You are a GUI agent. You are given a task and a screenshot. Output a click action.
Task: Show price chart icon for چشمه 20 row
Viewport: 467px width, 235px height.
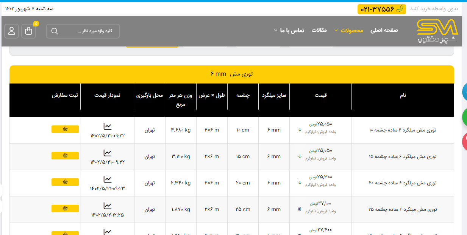point(108,179)
